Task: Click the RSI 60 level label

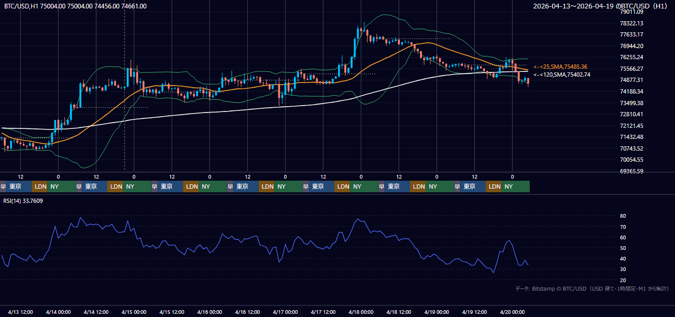Action: pos(623,237)
